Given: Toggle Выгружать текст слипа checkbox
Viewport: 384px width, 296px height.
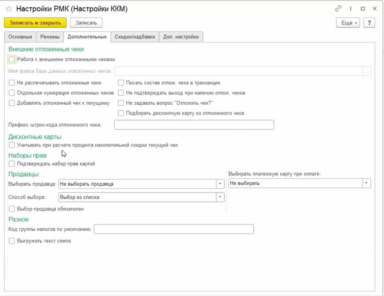Looking at the screenshot, I should click(12, 241).
